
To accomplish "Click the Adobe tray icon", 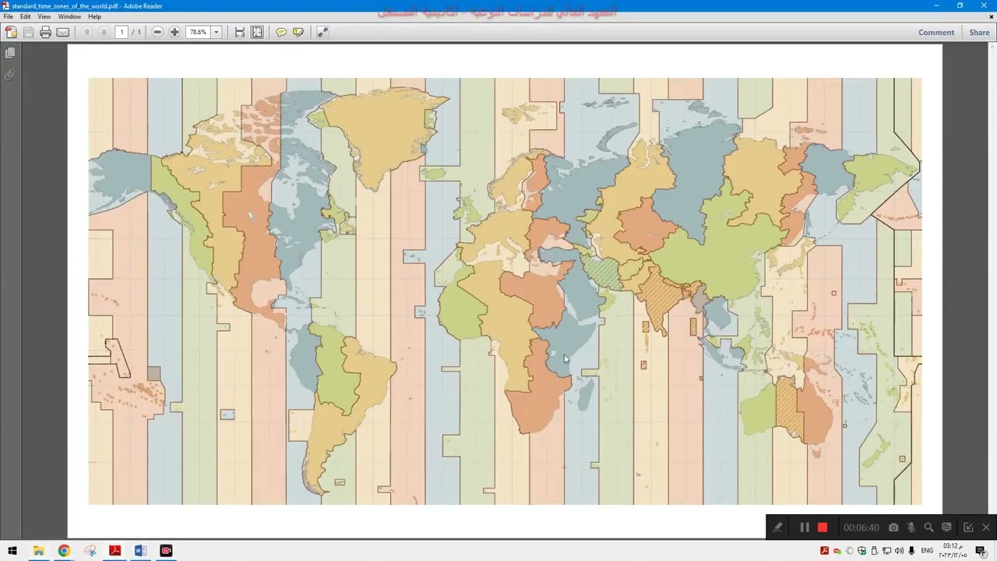I will point(824,551).
